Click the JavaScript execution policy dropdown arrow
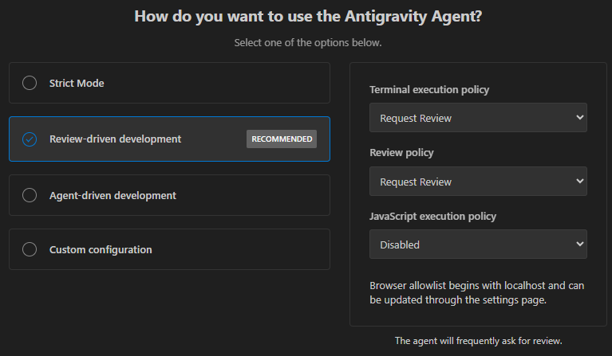This screenshot has width=612, height=356. (x=579, y=245)
